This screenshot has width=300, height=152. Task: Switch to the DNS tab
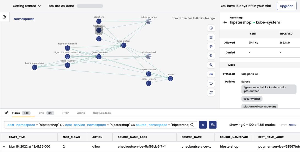(x=41, y=113)
